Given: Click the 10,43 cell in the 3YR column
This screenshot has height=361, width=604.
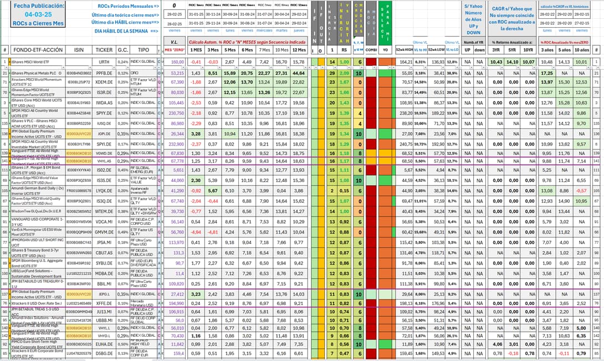Looking at the screenshot, I should (496, 62).
